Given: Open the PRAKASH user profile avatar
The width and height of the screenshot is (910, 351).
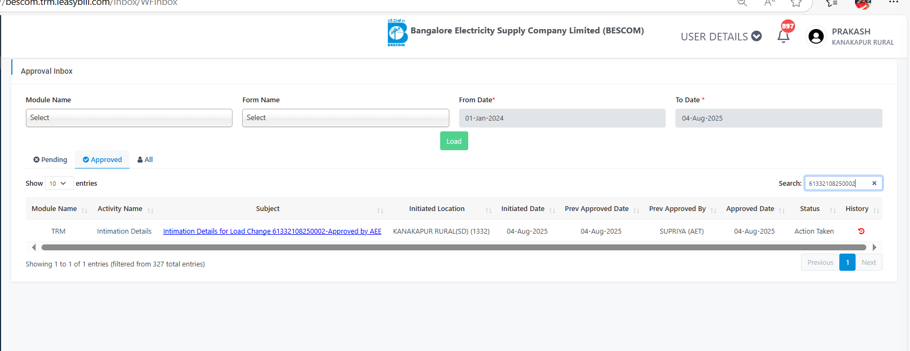Looking at the screenshot, I should tap(816, 37).
